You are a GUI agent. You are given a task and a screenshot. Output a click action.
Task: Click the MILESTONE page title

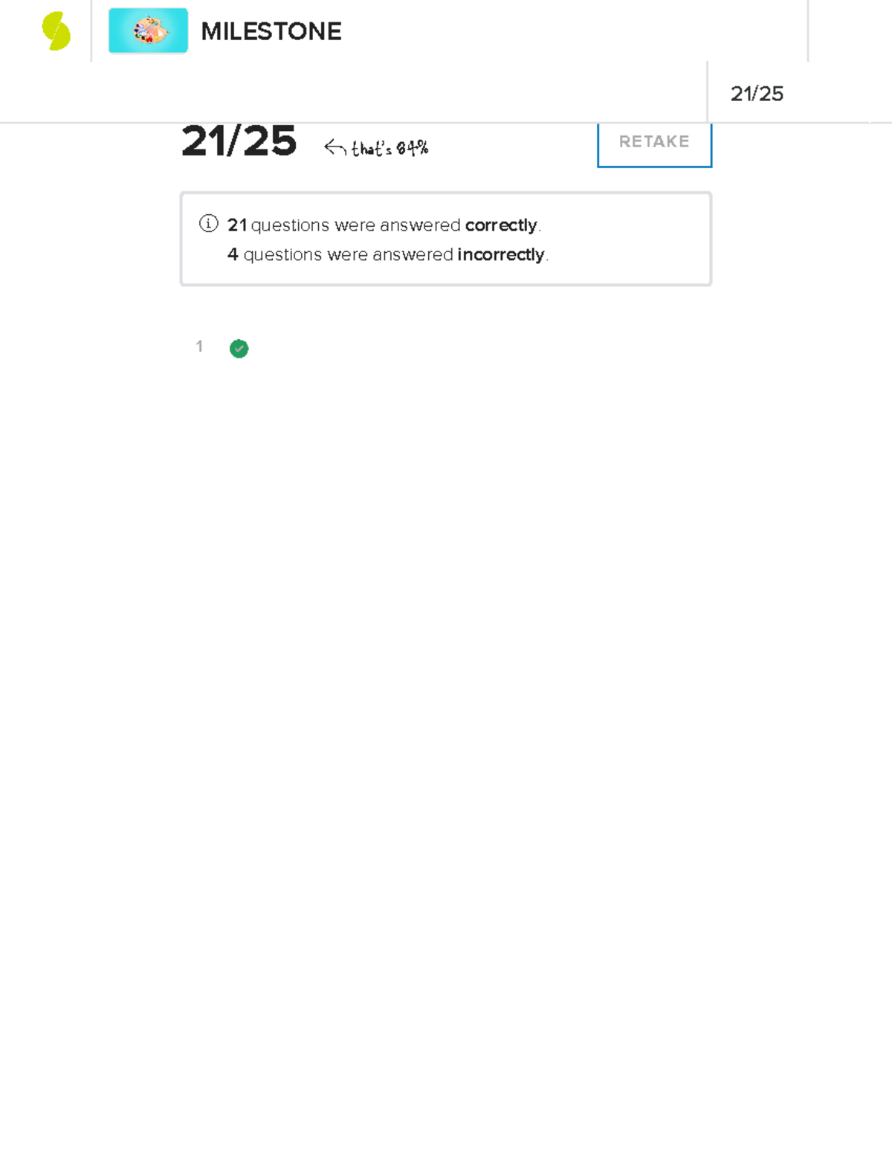point(271,31)
